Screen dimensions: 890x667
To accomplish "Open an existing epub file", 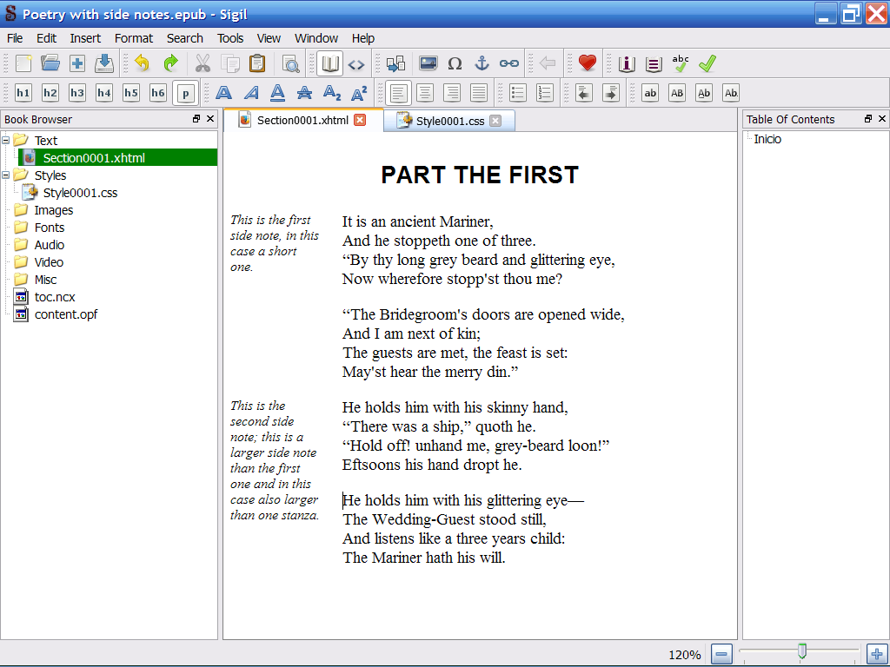I will pos(50,63).
